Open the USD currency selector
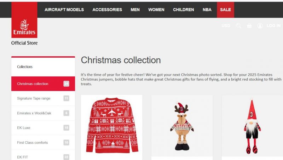The image size is (283, 160). tap(226, 25)
